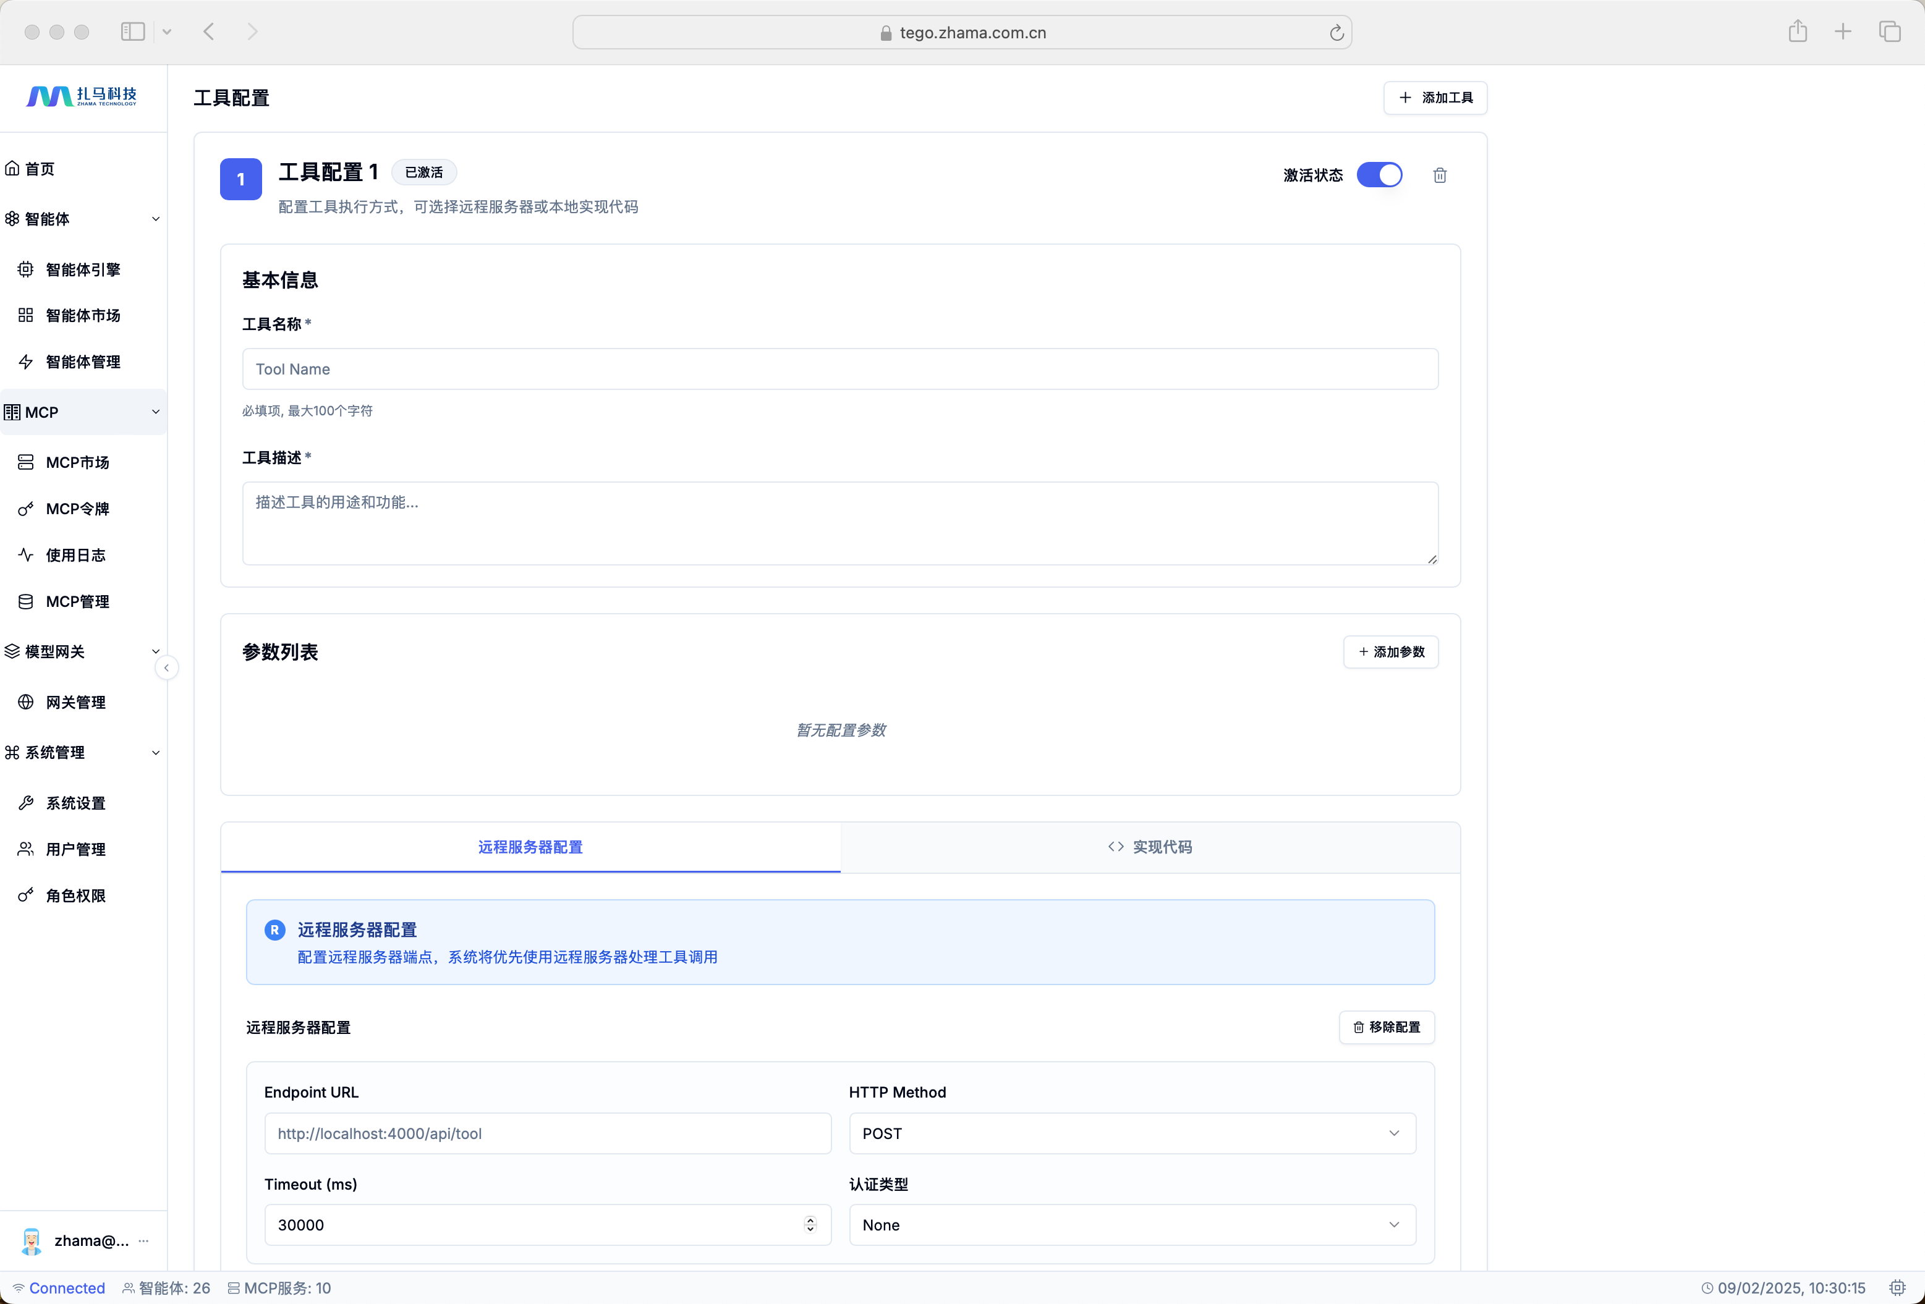The image size is (1925, 1304).
Task: Click the settings chip icon in status bar
Action: coord(1897,1287)
